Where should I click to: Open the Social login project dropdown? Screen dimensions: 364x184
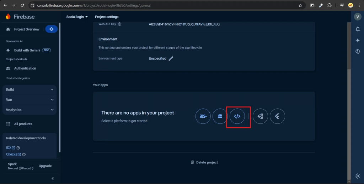77,17
